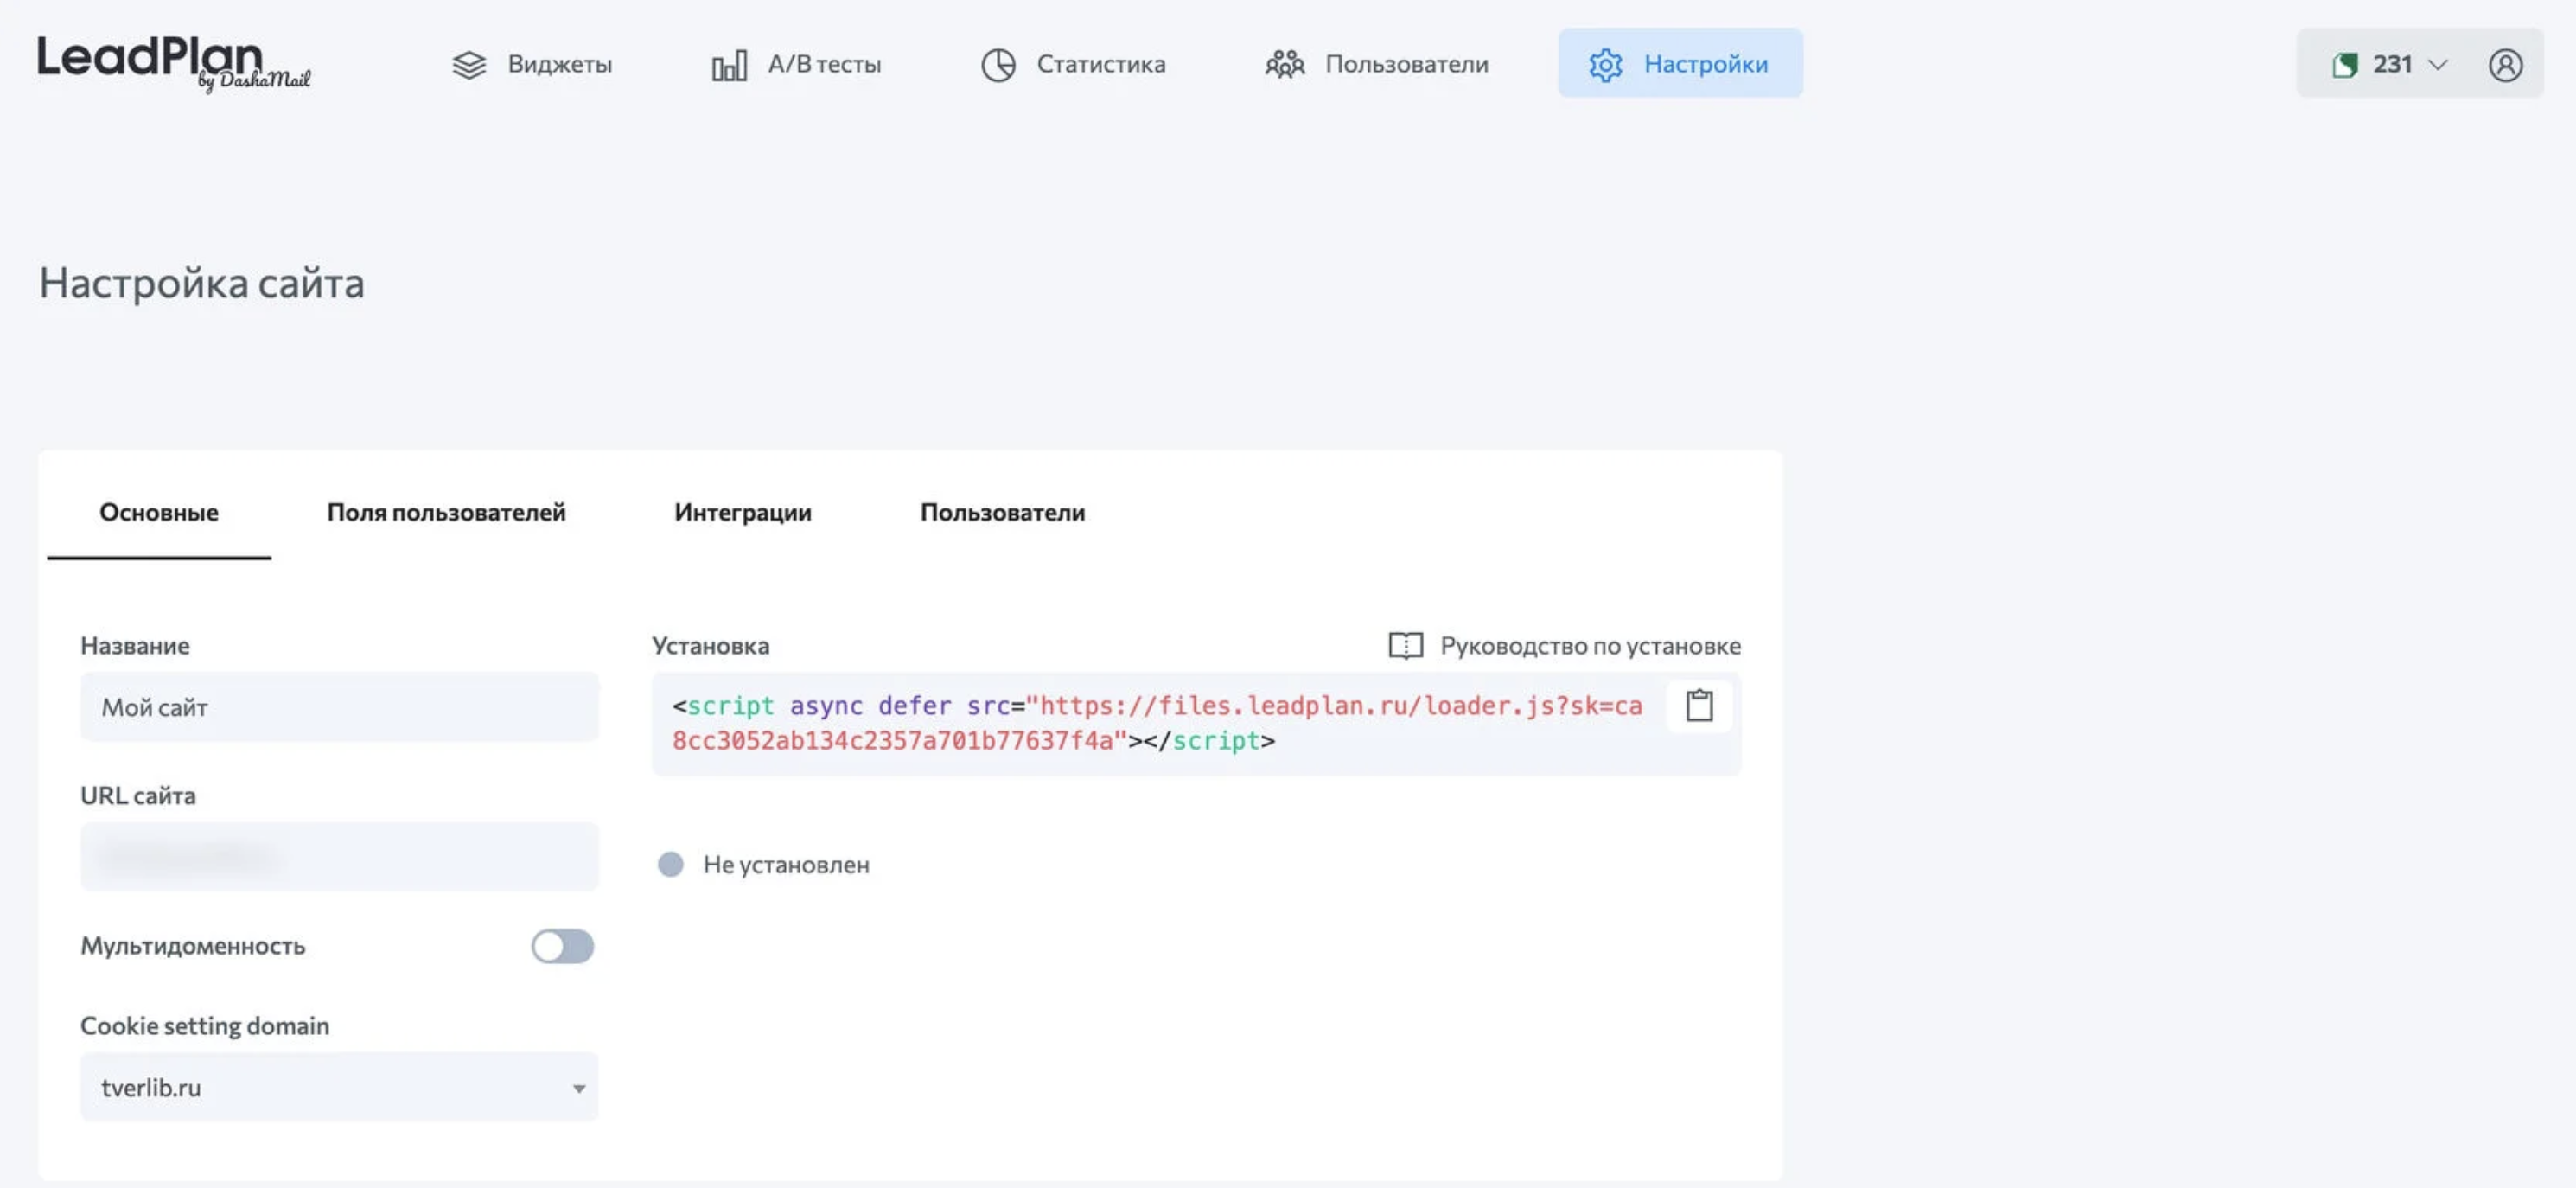Click the A/B тесты bar chart icon
Screen dimensions: 2576x1188
pyautogui.click(x=729, y=66)
